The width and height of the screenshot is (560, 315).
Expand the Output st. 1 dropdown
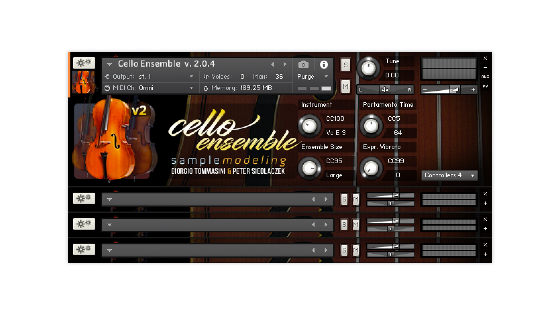tap(191, 76)
